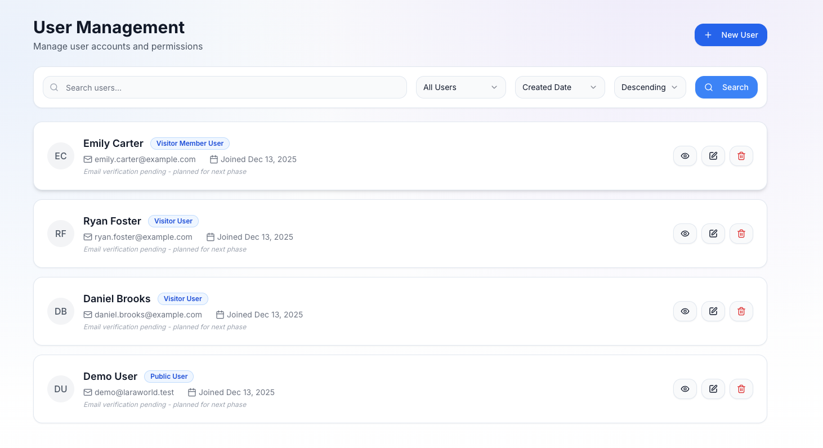
Task: Open the eye preview icon for Emily Carter
Action: [x=685, y=156]
